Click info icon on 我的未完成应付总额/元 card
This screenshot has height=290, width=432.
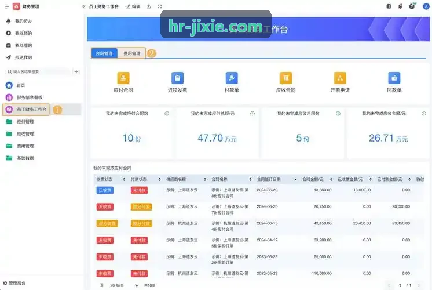click(x=252, y=114)
